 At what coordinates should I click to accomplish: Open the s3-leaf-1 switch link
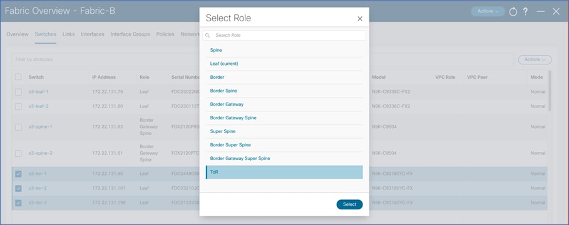pyautogui.click(x=38, y=92)
